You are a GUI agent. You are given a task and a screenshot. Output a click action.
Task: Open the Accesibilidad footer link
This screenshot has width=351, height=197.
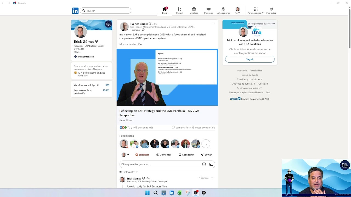click(x=256, y=71)
